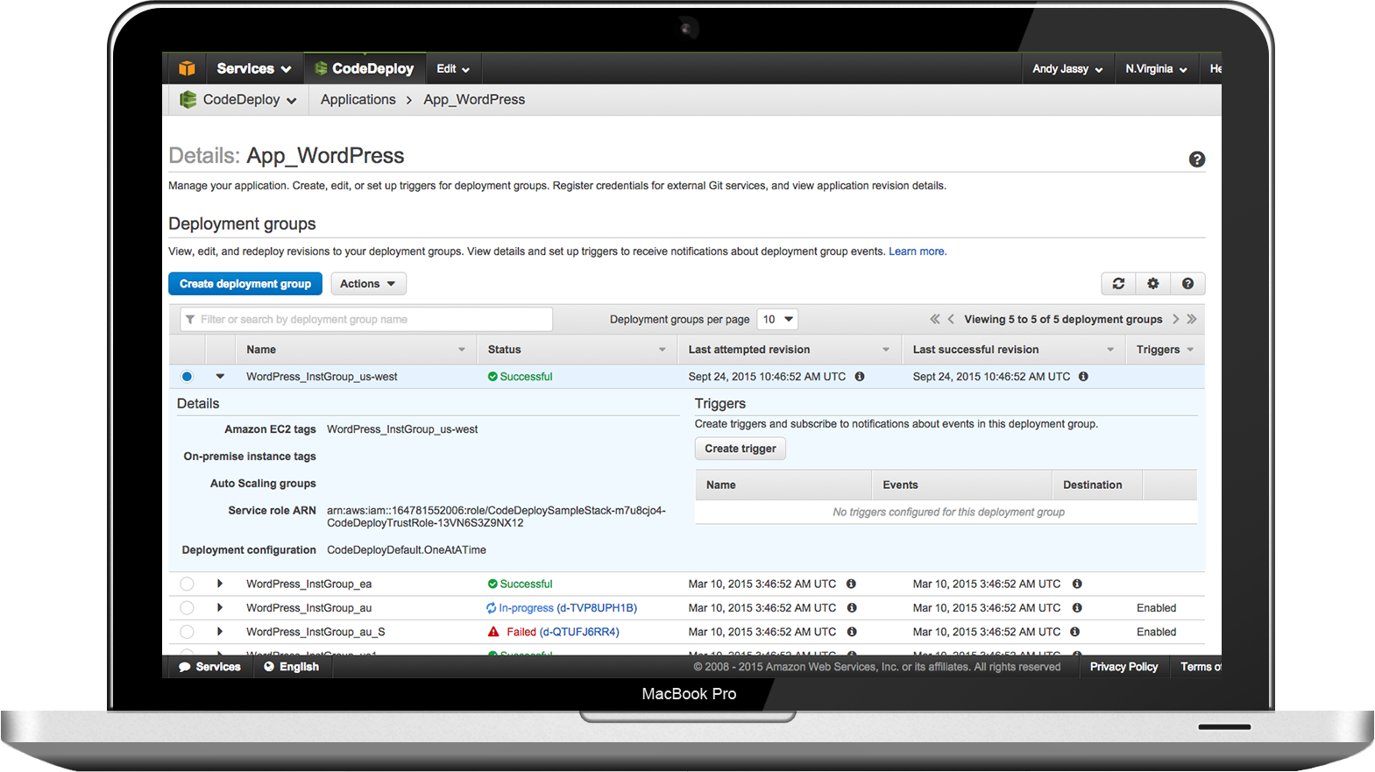This screenshot has height=772, width=1375.
Task: Click the AWS orange cube home icon
Action: (x=187, y=68)
